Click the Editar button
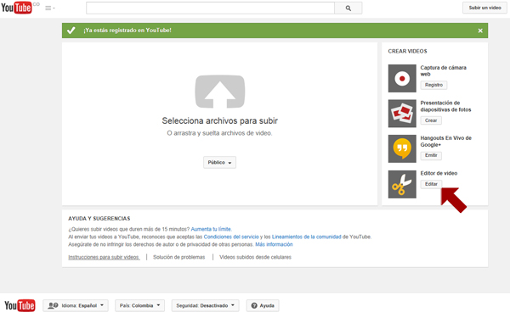The width and height of the screenshot is (510, 318). (431, 184)
